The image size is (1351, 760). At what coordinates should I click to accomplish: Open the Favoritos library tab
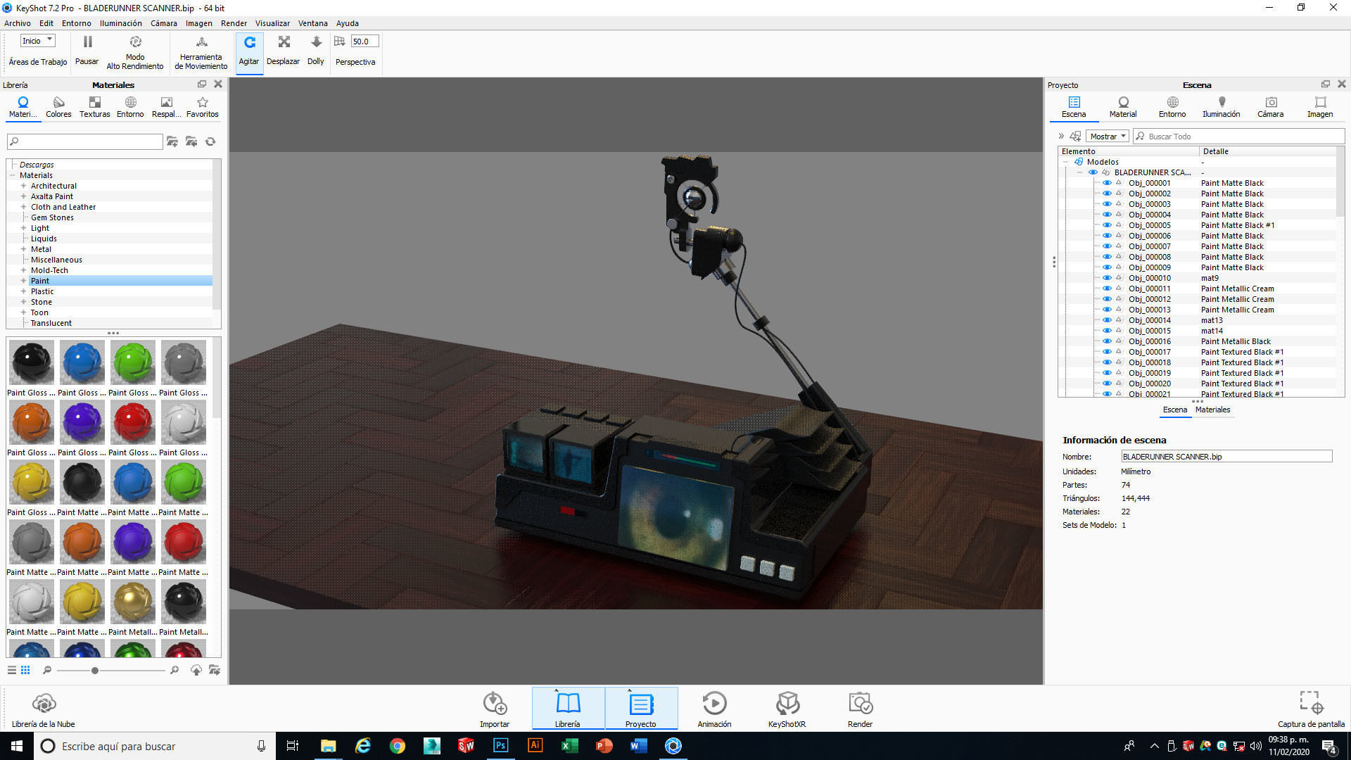203,107
